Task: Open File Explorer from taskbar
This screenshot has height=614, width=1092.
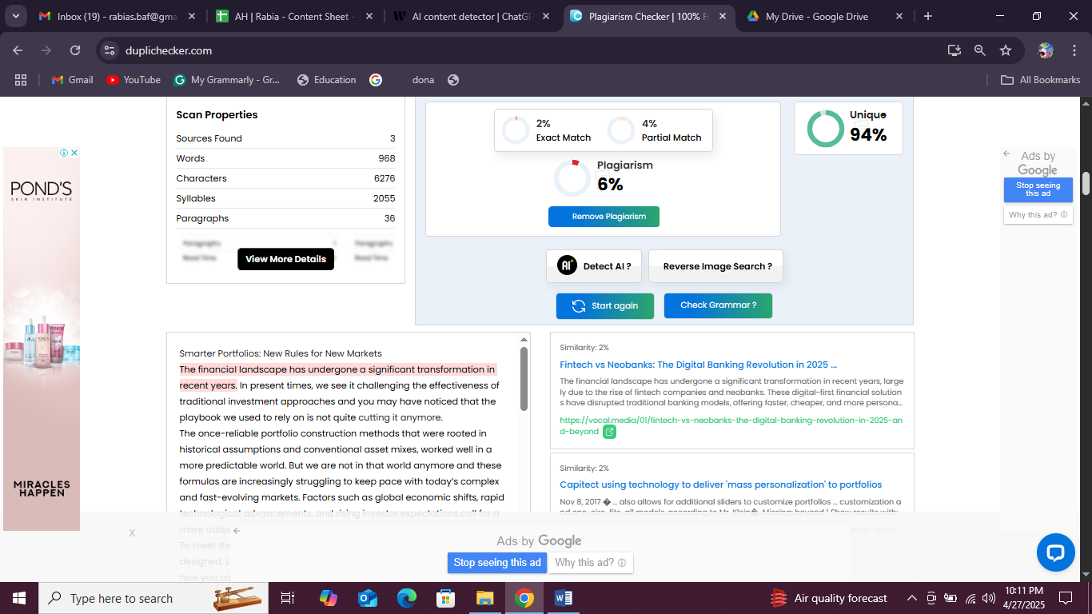Action: pos(484,598)
